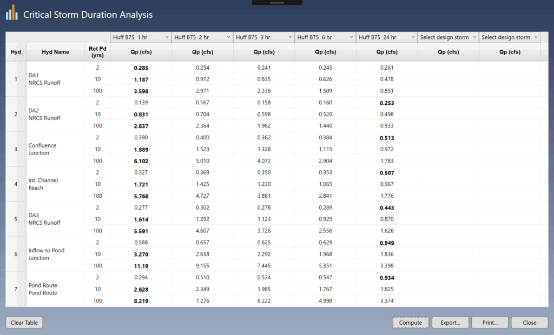This screenshot has width=554, height=335.
Task: Select the Pond Route row header 7
Action: (16, 289)
